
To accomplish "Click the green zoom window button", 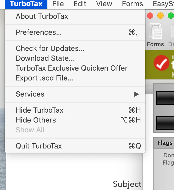I will [x=171, y=16].
